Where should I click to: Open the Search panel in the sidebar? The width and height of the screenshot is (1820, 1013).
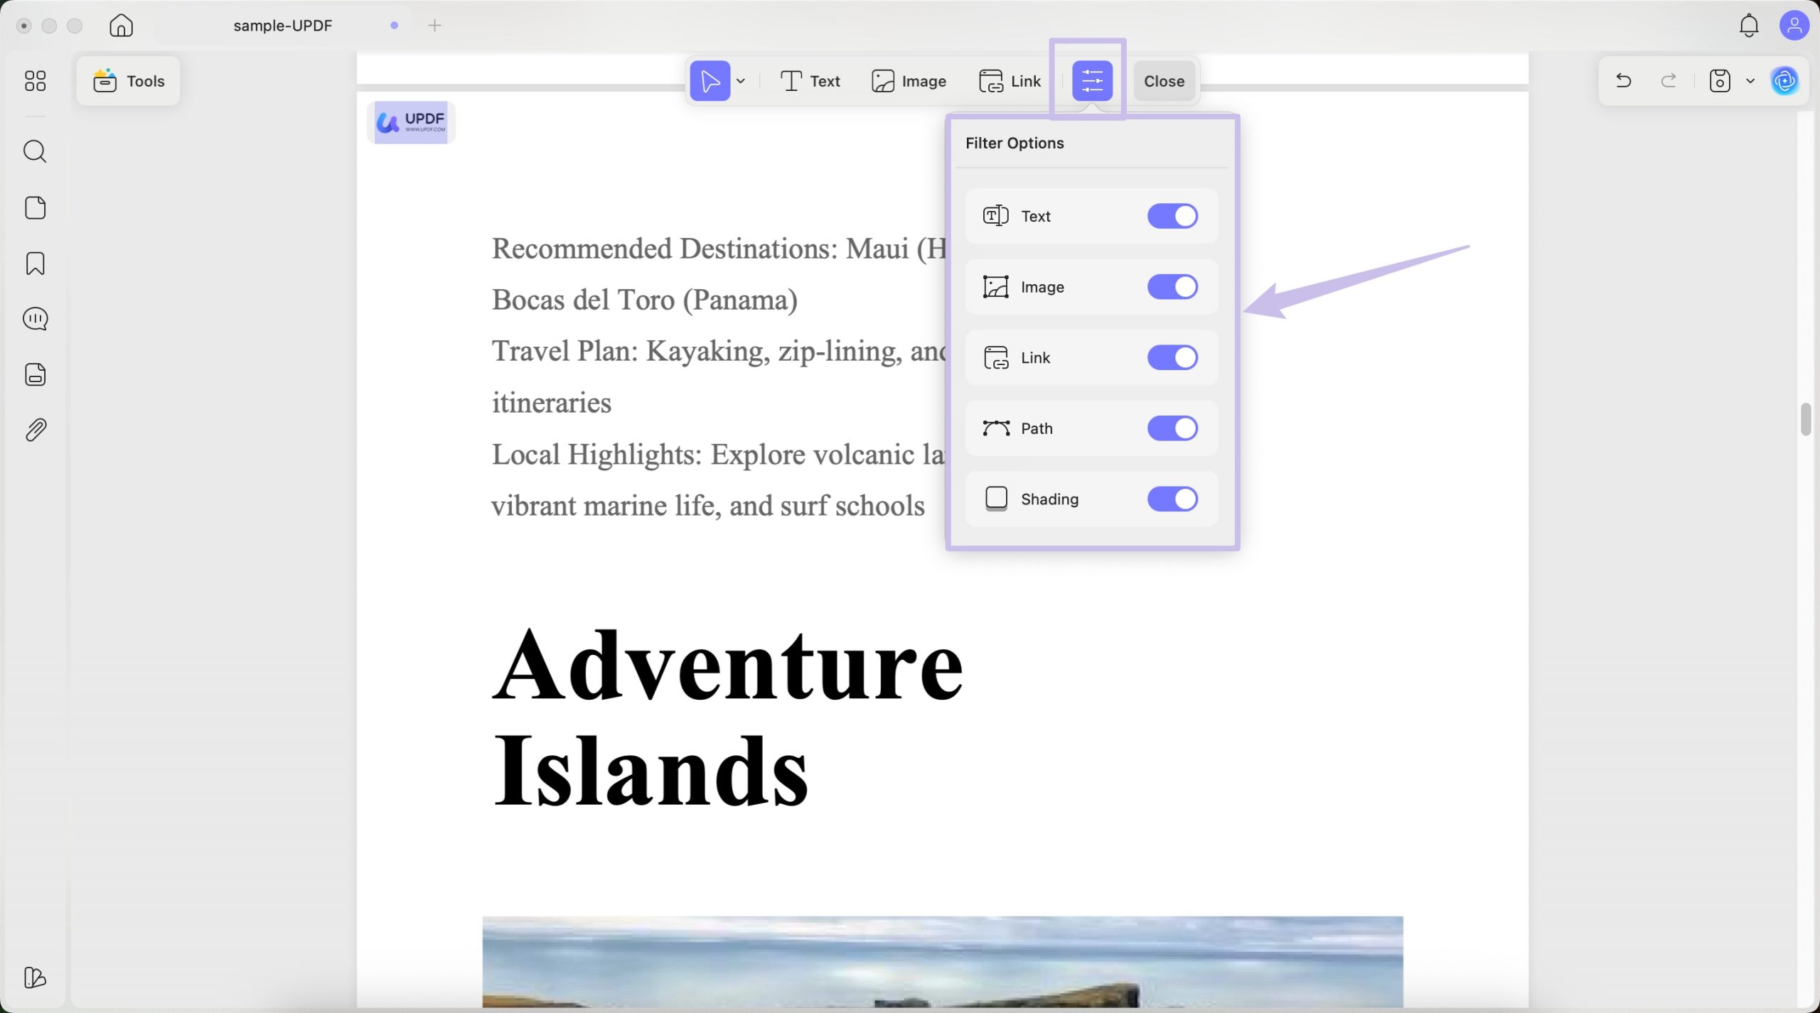pos(35,151)
